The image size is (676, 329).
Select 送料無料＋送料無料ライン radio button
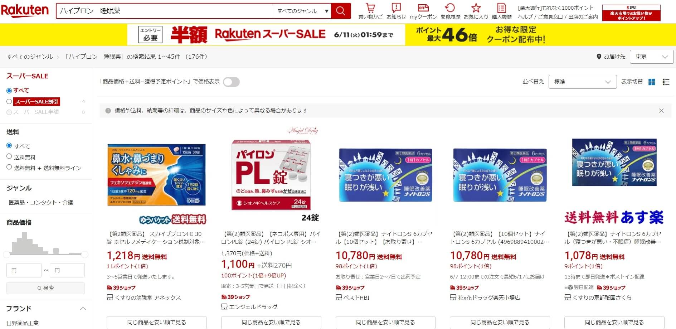tap(9, 167)
